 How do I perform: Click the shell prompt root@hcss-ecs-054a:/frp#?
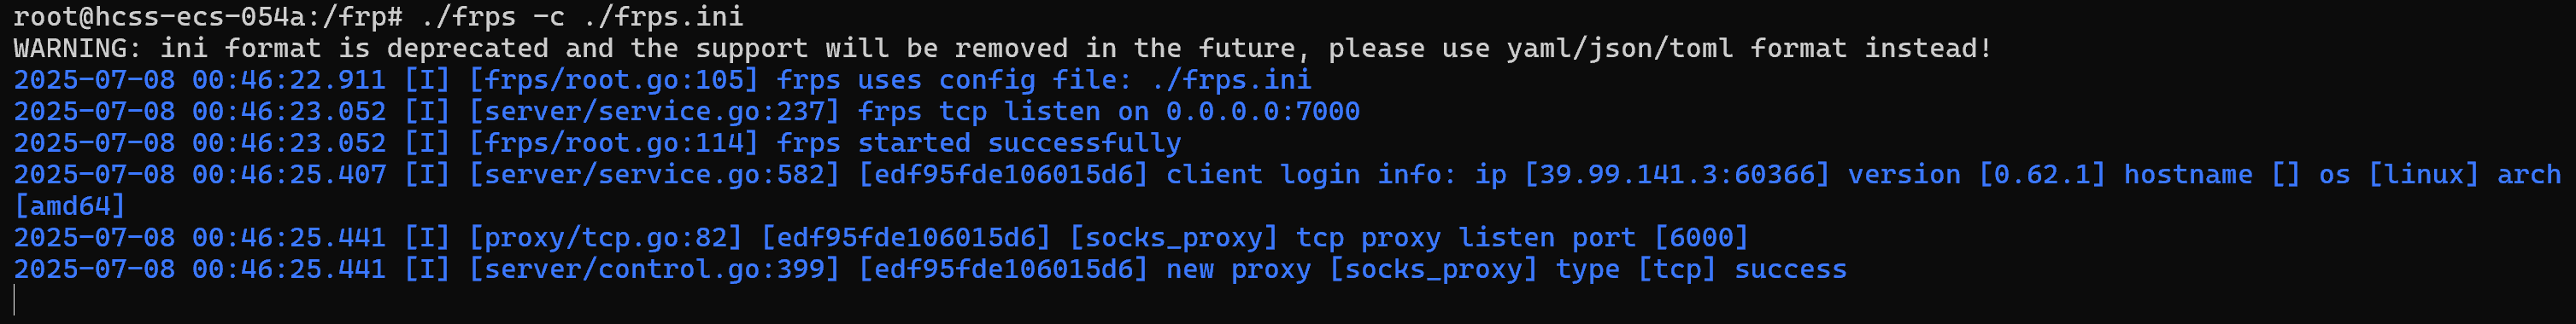click(x=208, y=17)
